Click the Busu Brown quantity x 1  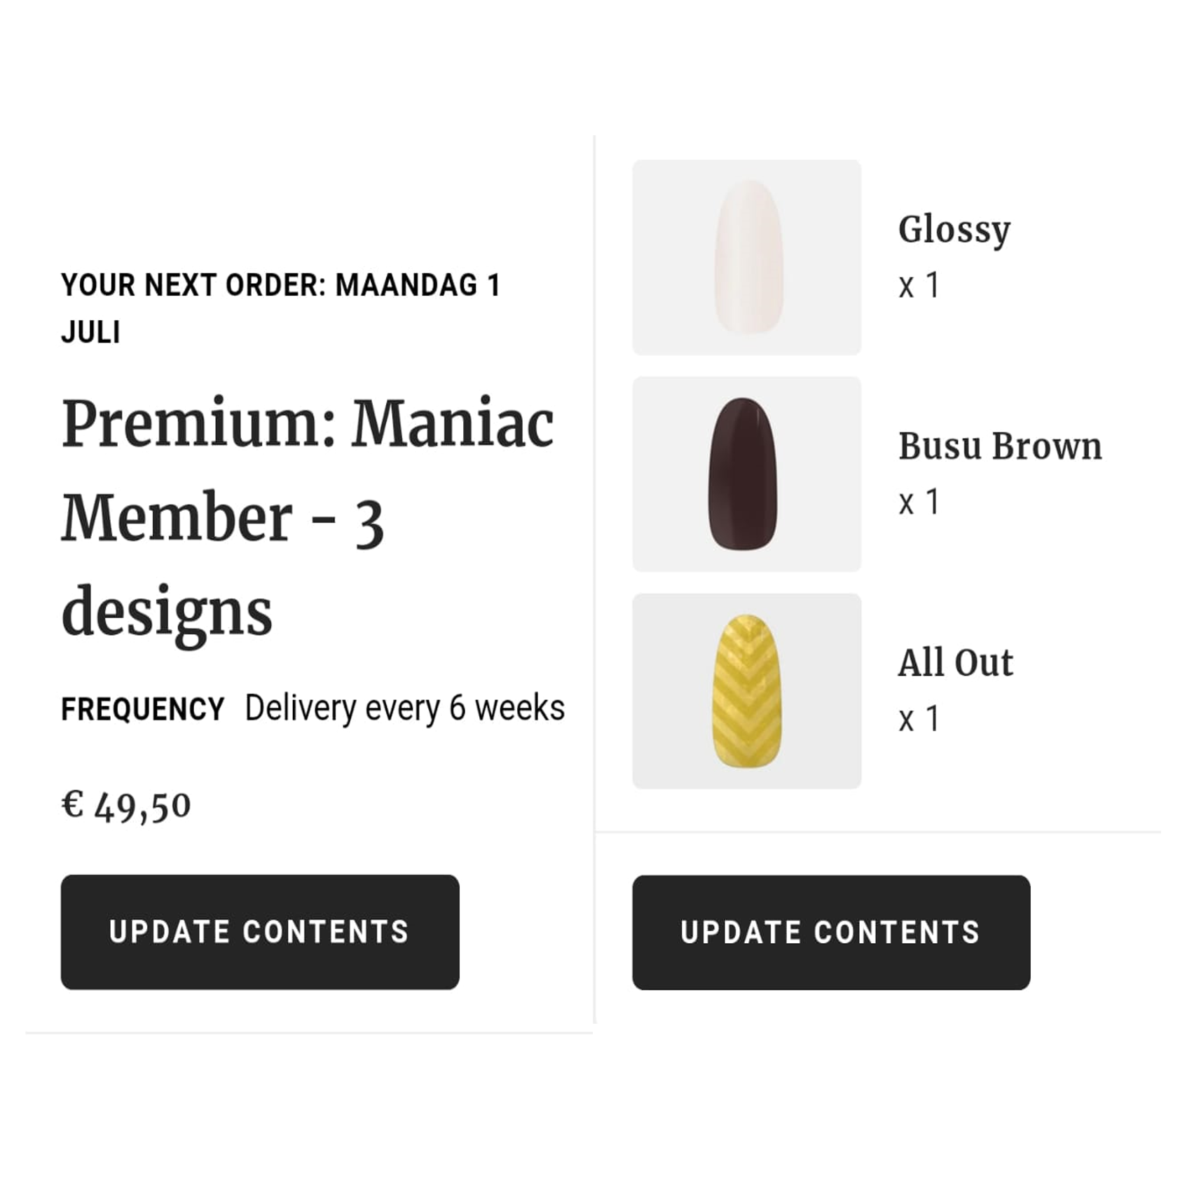(919, 502)
